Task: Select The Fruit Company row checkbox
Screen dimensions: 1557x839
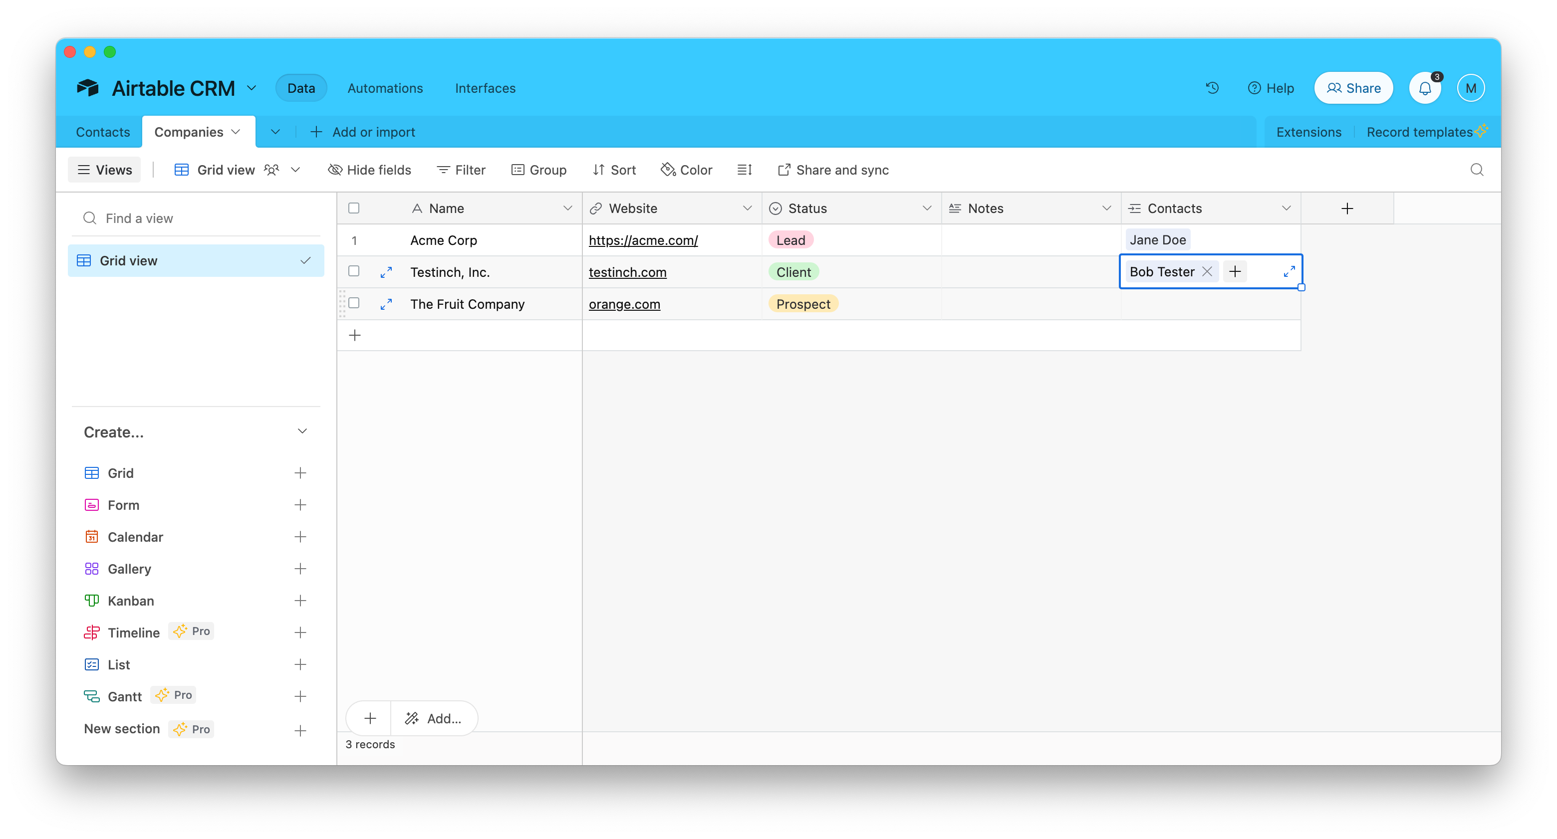Action: pyautogui.click(x=354, y=303)
